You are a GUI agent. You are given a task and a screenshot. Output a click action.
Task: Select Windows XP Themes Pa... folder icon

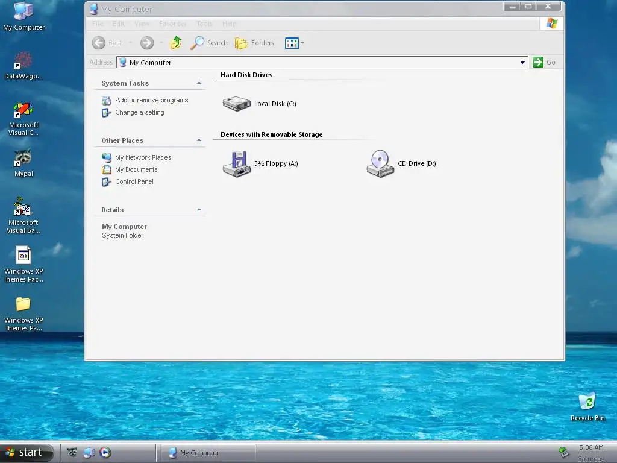[23, 313]
